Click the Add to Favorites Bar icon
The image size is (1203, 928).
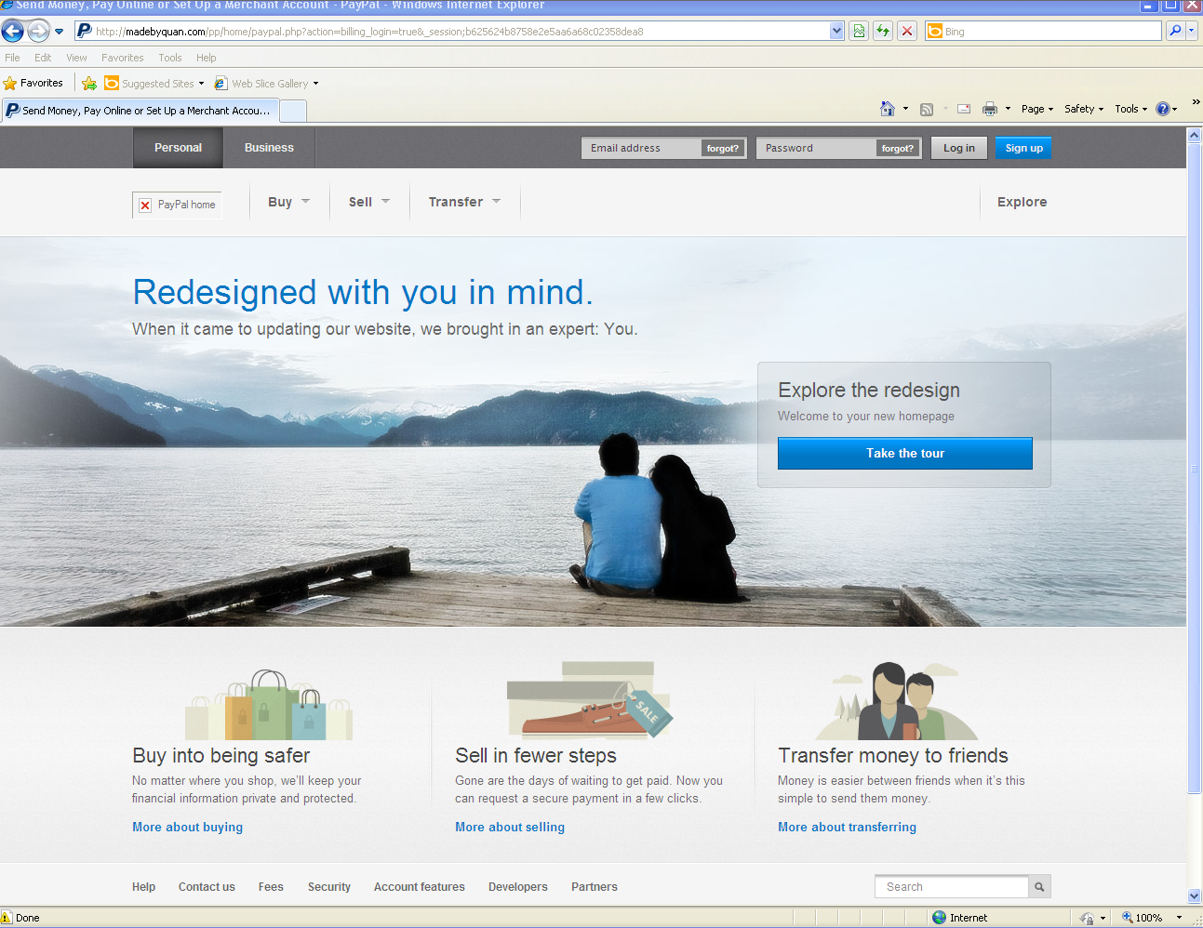click(89, 84)
